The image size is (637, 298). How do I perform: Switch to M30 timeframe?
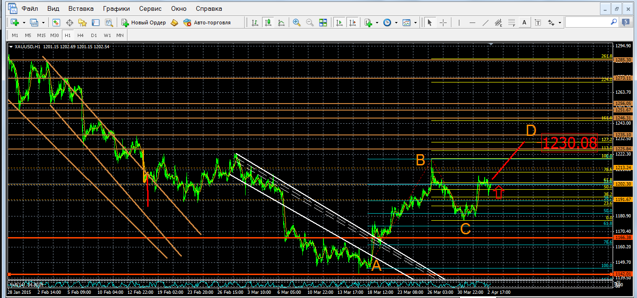54,36
